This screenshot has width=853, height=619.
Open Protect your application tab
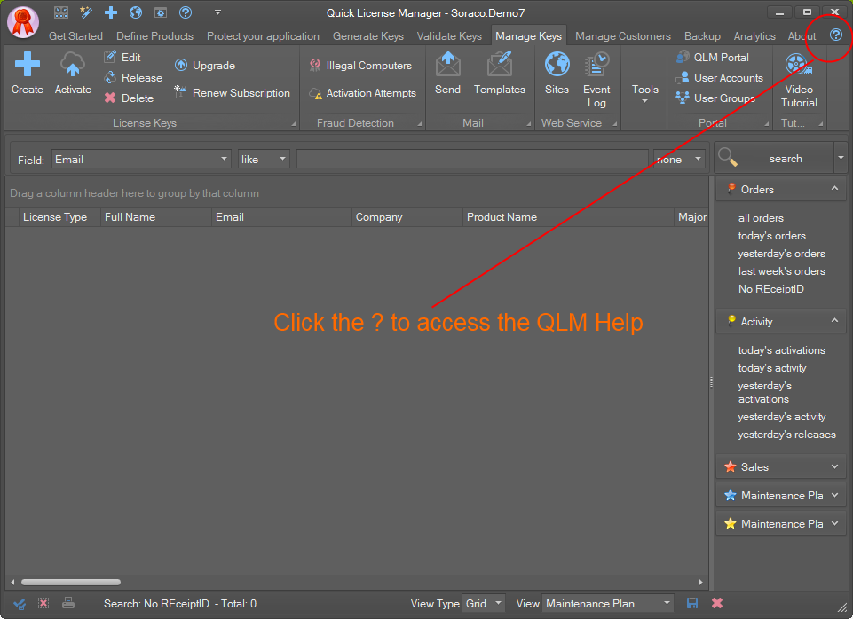coord(263,35)
